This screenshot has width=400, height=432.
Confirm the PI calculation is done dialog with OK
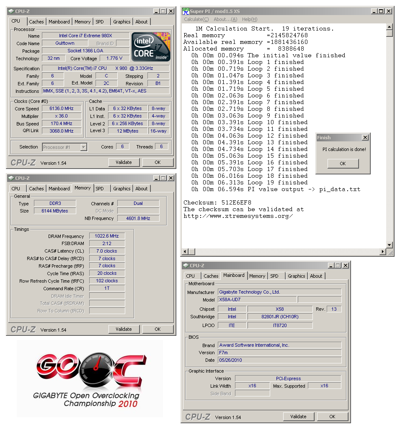(x=343, y=164)
